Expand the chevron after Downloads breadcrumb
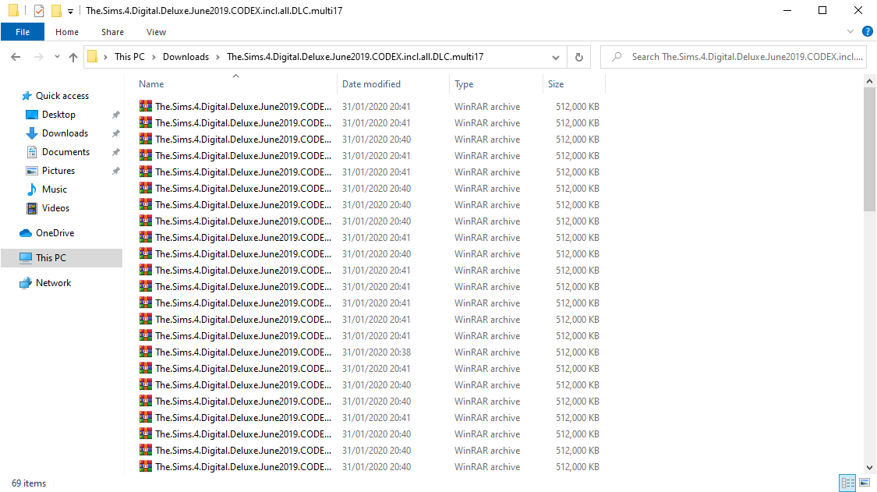 click(x=218, y=57)
